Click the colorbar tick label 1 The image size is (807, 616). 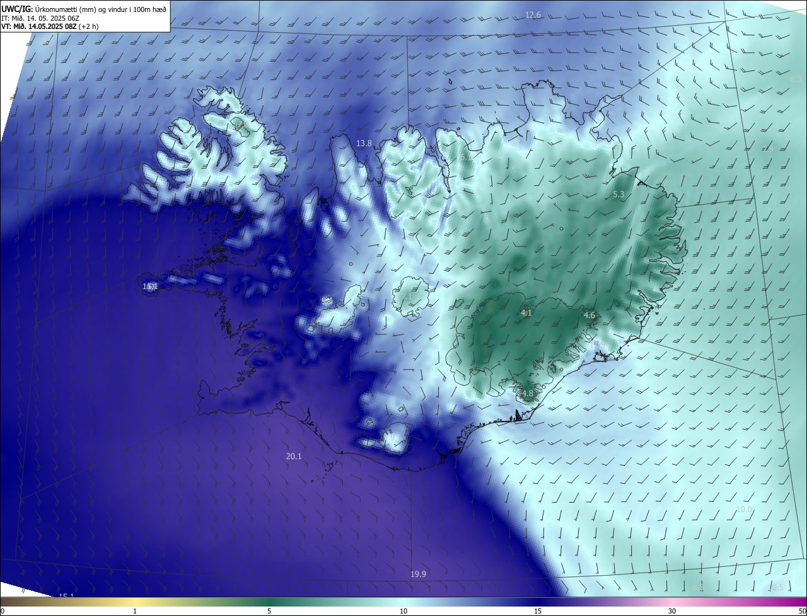pos(135,611)
